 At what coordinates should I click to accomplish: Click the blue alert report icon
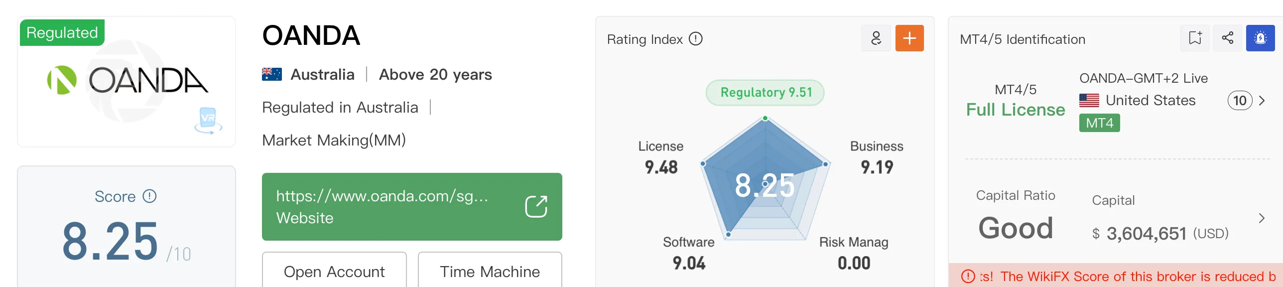(1261, 38)
